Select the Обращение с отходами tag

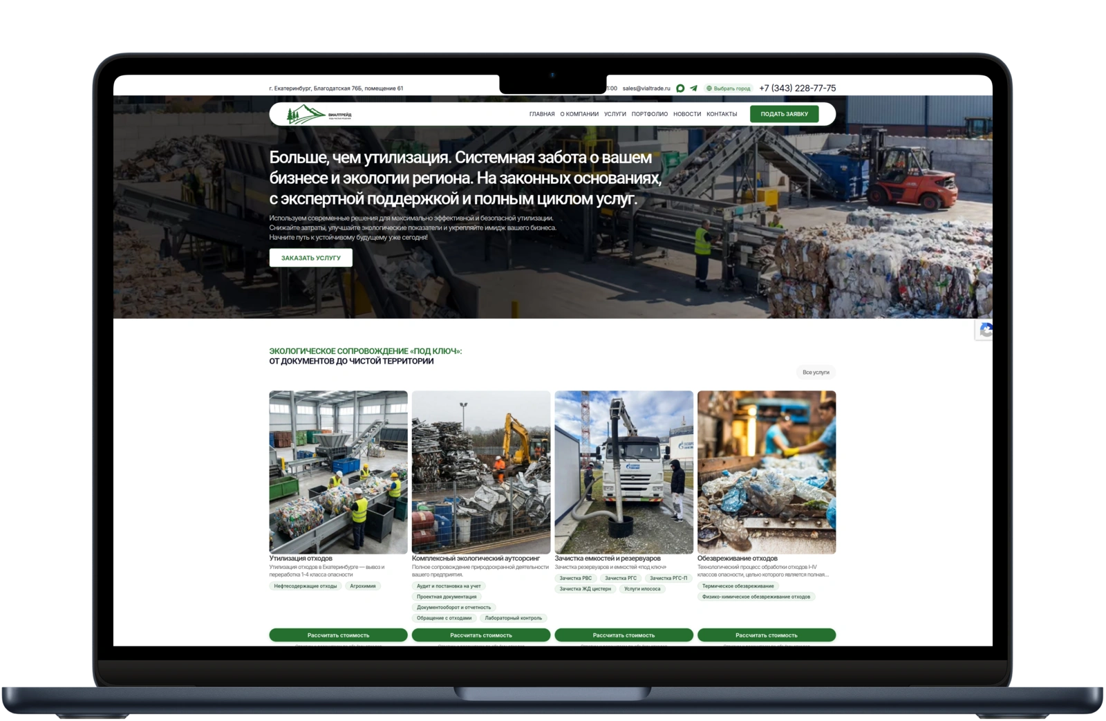(444, 618)
